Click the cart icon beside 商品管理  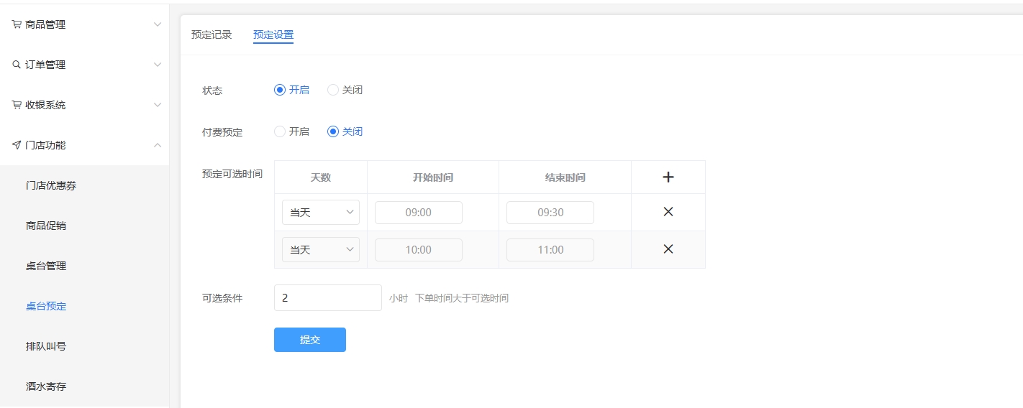coord(17,24)
